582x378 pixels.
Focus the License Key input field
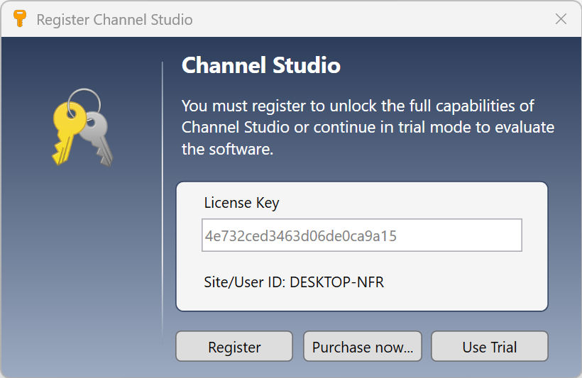[362, 235]
